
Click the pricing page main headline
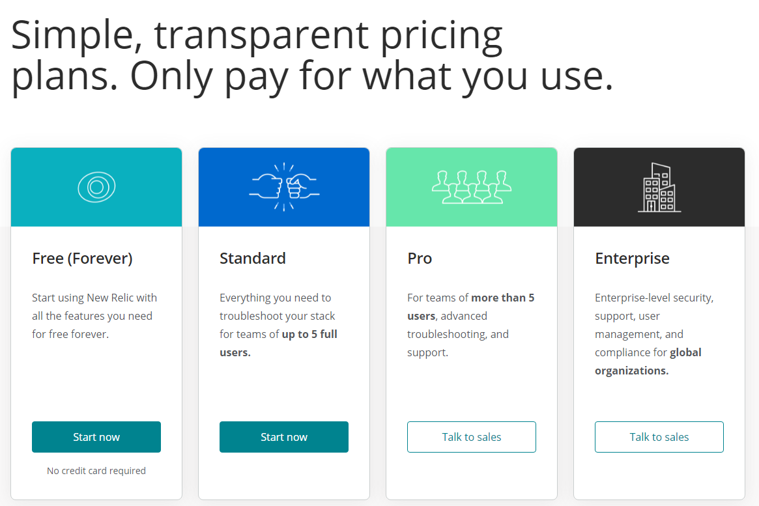(x=311, y=55)
